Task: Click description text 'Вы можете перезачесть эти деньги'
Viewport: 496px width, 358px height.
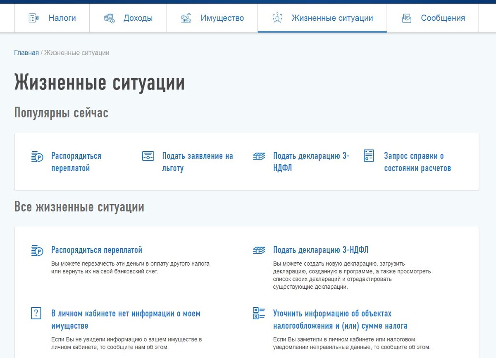Action: (x=130, y=267)
